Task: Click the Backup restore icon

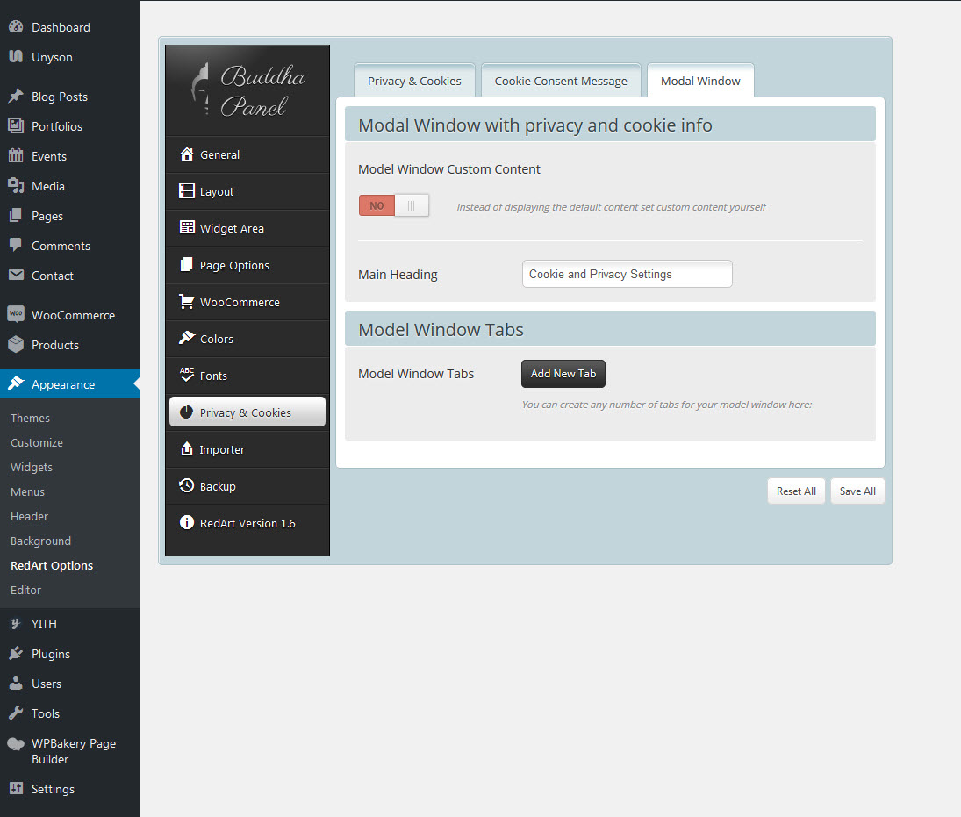Action: tap(186, 486)
